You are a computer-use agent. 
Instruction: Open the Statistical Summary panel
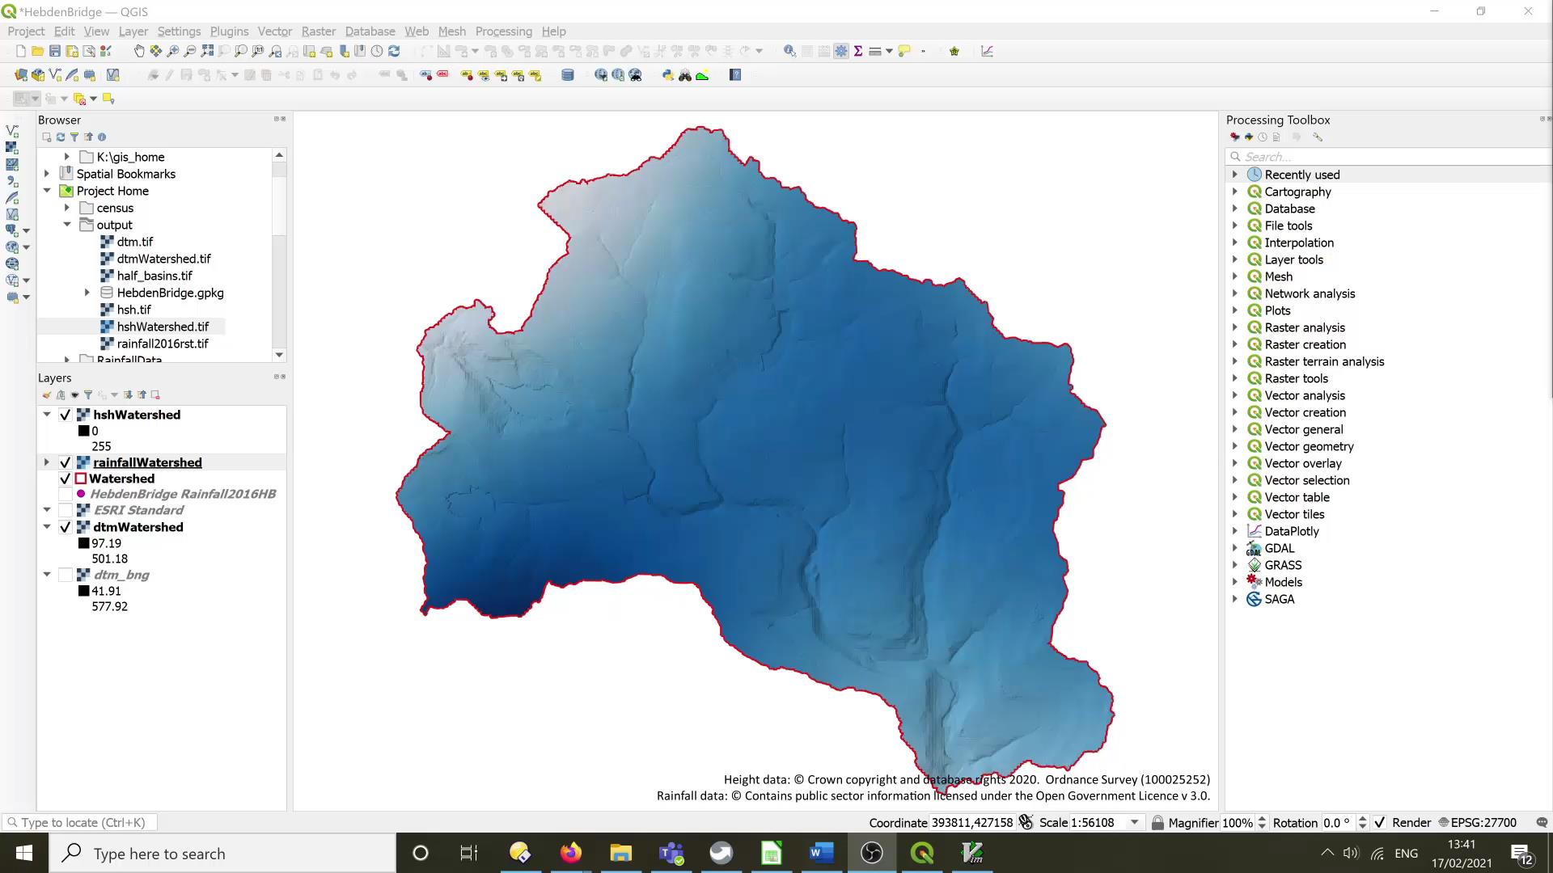pos(857,51)
